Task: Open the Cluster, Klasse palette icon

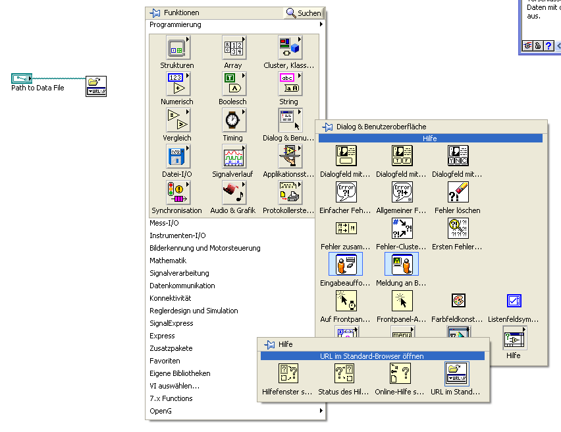Action: coord(290,47)
